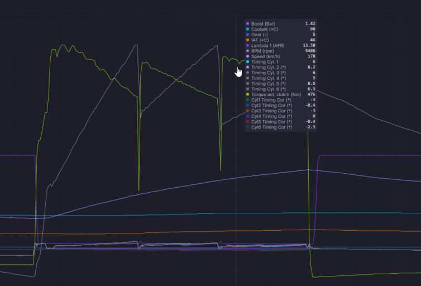Click the Boost (Bar) purple legend dot
Image resolution: width=421 pixels, height=286 pixels.
[x=247, y=23]
